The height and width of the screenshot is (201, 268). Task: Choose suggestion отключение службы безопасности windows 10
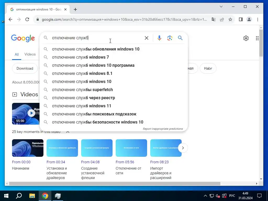(x=114, y=122)
